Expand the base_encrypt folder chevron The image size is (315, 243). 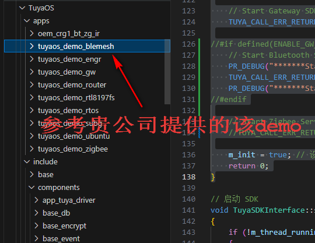[x=36, y=226]
